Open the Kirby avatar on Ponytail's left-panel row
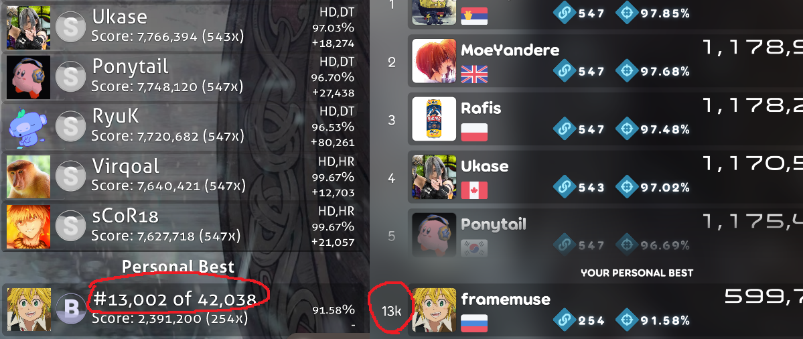Screen dimensions: 803x339 point(29,77)
